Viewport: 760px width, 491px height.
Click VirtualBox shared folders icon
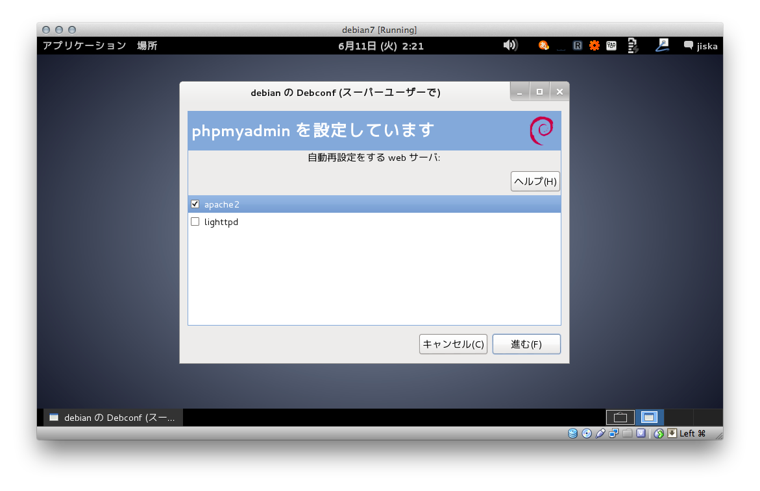(x=627, y=433)
